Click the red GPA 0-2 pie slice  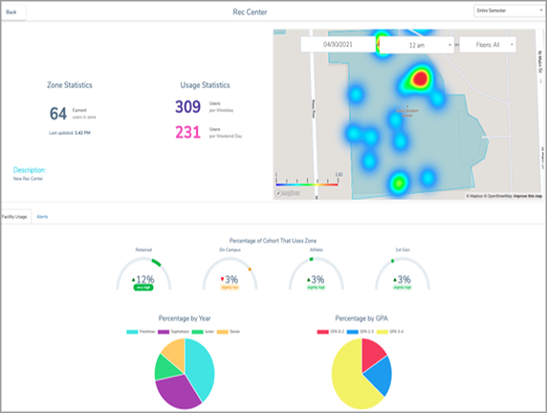pyautogui.click(x=372, y=353)
